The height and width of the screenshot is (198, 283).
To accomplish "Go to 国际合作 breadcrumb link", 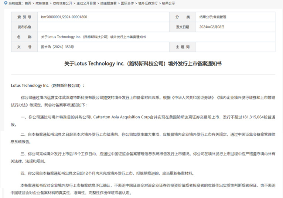I will (127, 3).
